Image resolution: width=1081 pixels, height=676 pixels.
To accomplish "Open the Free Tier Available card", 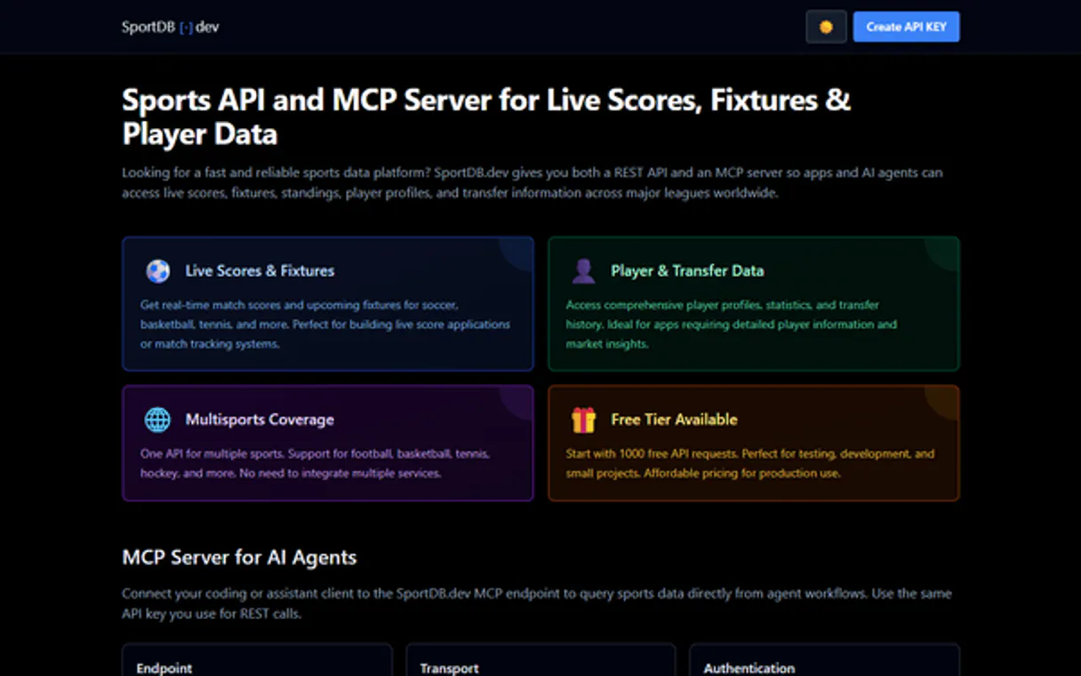I will pos(754,443).
